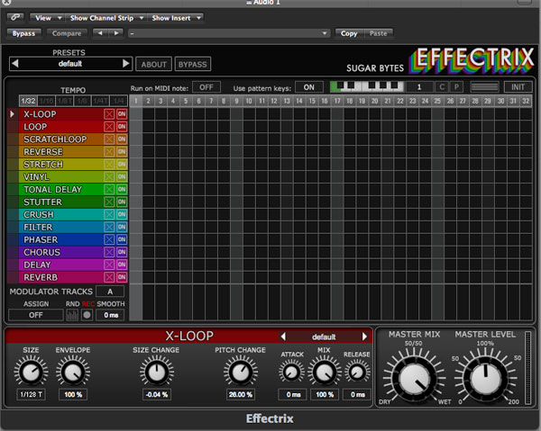Select the 1/8 tempo tab
541x431 pixels.
(82, 101)
